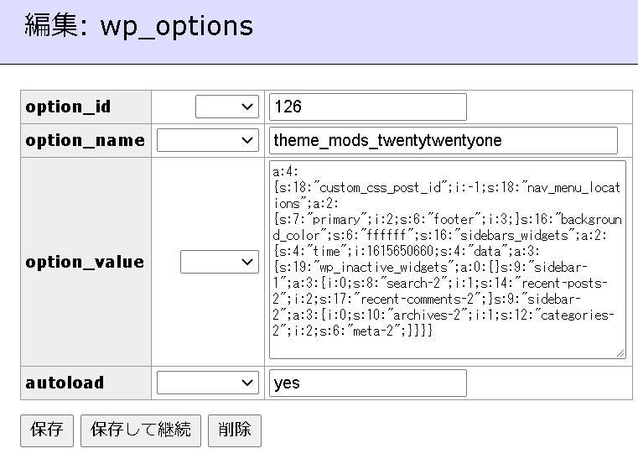The image size is (638, 464).
Task: Expand the autoload function dropdown
Action: tap(207, 383)
